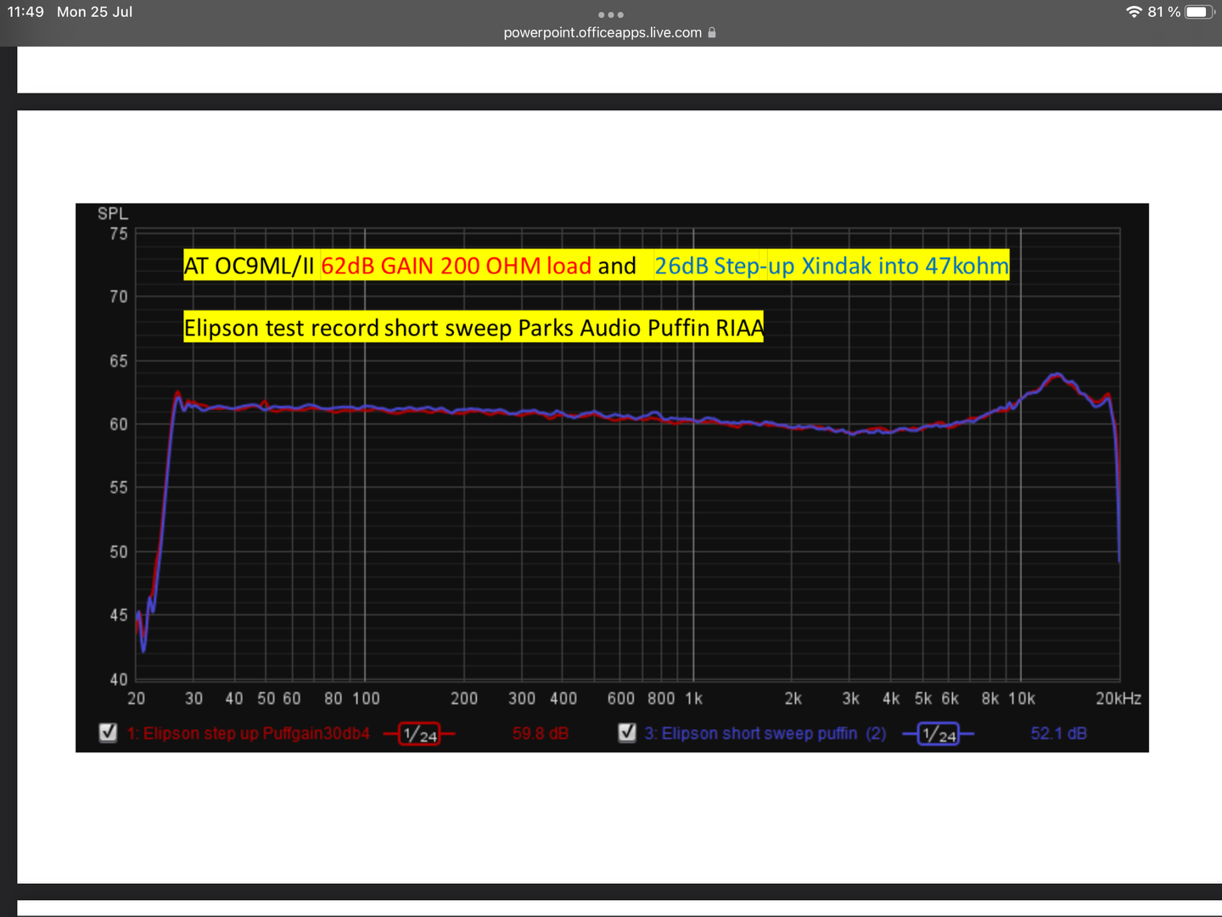Click the blue 1/24 smoothing badge
The height and width of the screenshot is (917, 1222).
pyautogui.click(x=939, y=734)
